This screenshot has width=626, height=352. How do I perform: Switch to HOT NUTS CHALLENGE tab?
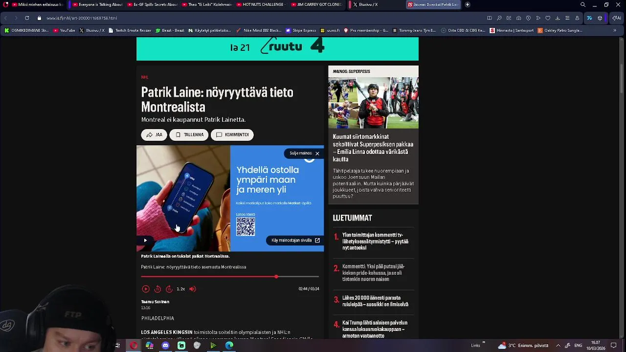click(x=261, y=4)
